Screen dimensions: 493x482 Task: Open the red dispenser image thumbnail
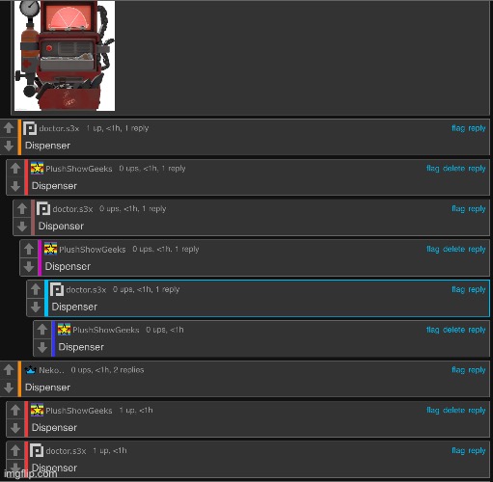coord(65,56)
